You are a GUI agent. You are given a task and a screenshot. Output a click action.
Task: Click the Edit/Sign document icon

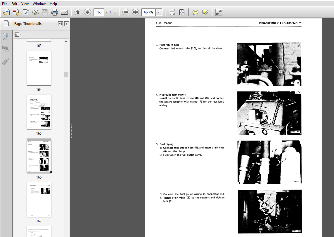pos(26,12)
